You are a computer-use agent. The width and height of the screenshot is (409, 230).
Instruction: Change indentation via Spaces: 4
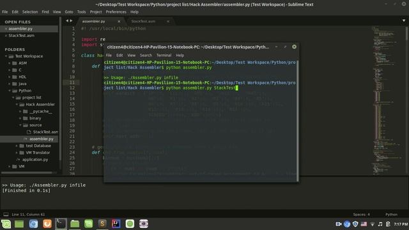point(361,215)
